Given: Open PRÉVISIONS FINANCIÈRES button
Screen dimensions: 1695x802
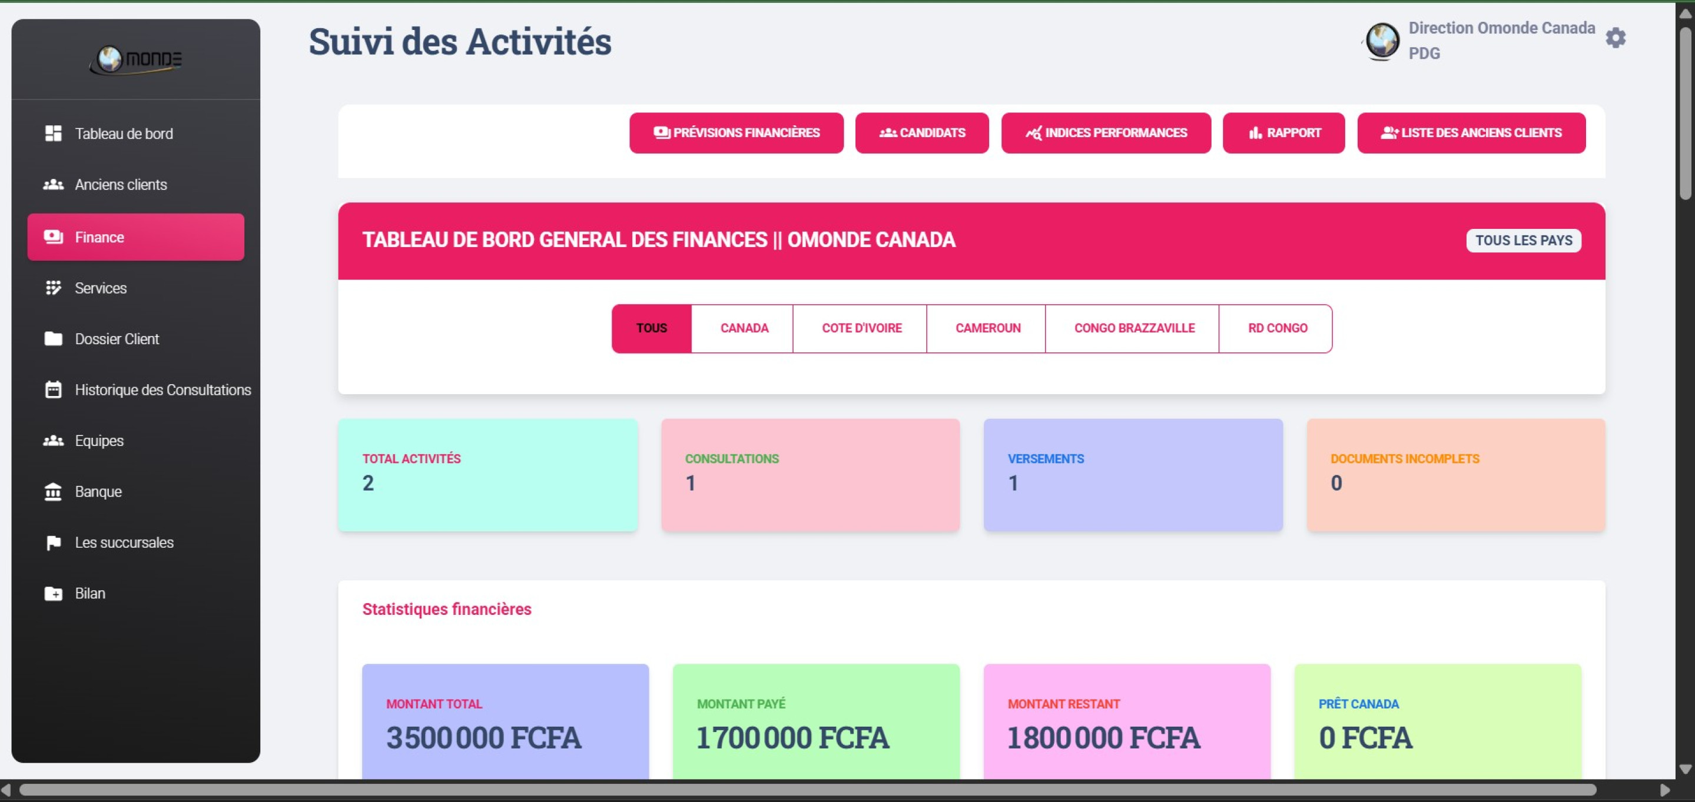Looking at the screenshot, I should pyautogui.click(x=736, y=133).
